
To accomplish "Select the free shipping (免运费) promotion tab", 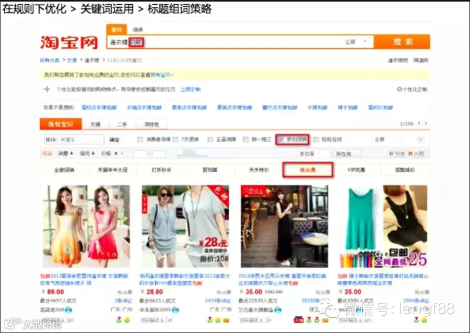I will 308,170.
